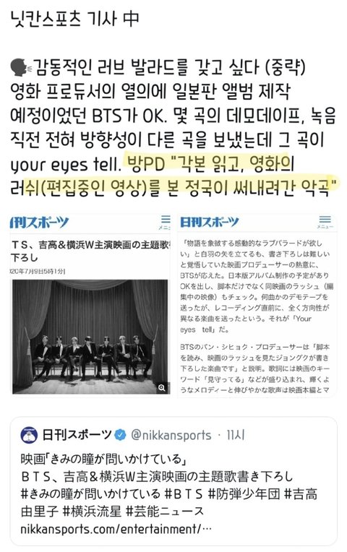Click the blue verified badge

tap(121, 435)
